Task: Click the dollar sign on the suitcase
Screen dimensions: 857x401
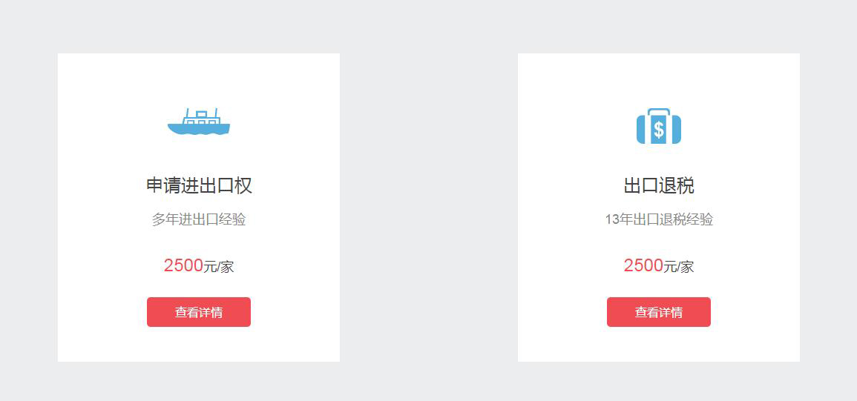Action: [659, 130]
